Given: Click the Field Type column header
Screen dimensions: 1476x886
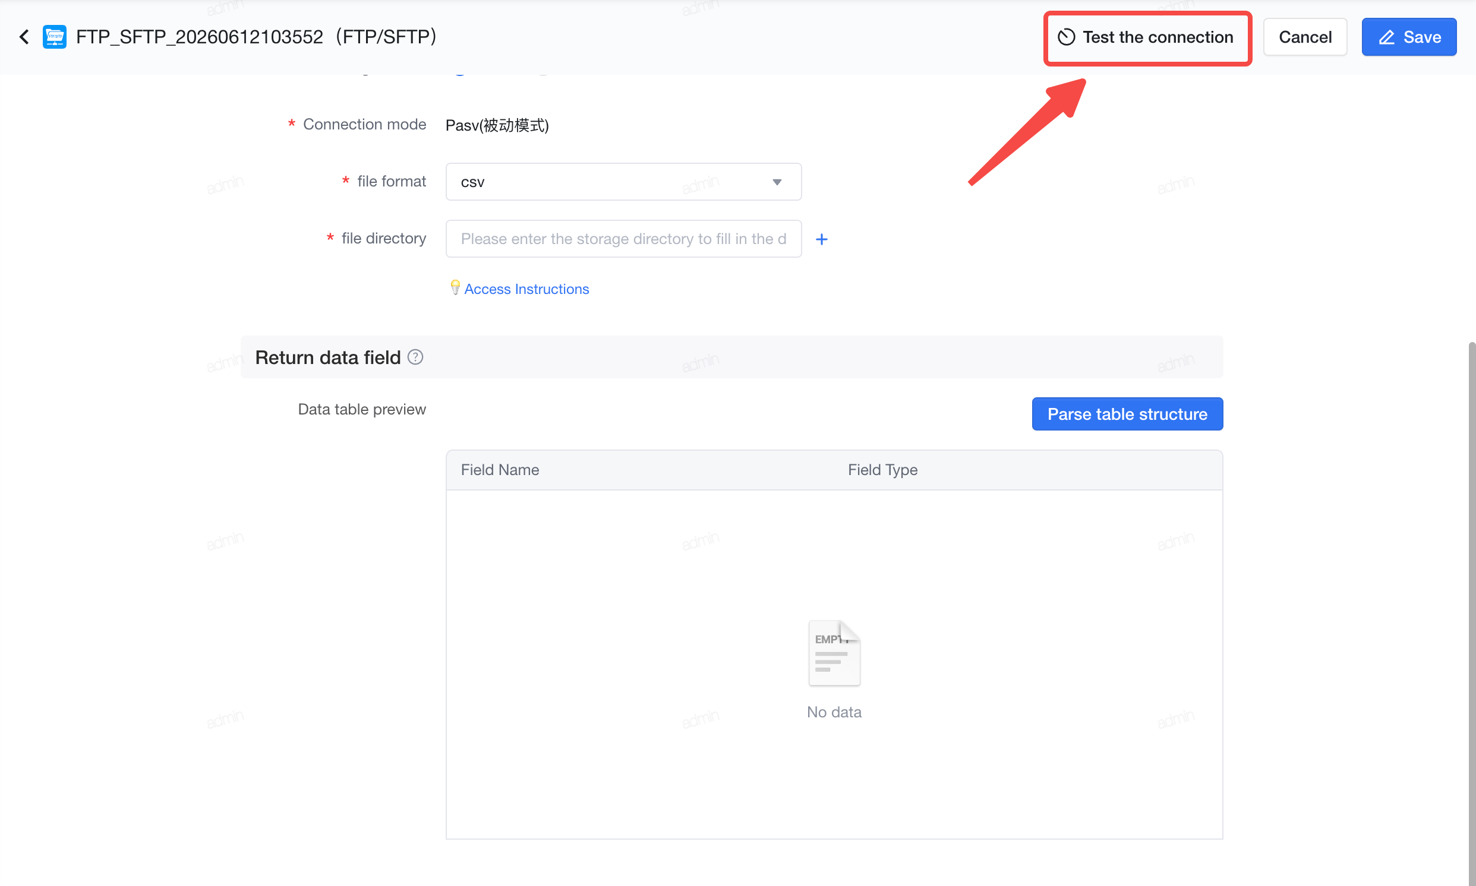Looking at the screenshot, I should [882, 470].
